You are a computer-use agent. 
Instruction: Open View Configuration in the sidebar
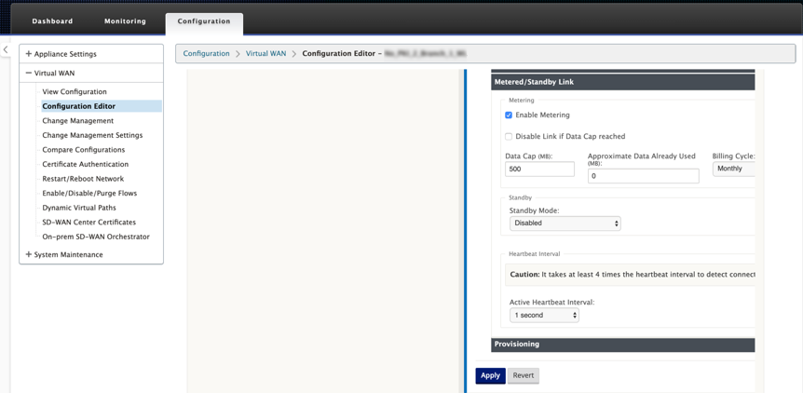click(x=75, y=91)
